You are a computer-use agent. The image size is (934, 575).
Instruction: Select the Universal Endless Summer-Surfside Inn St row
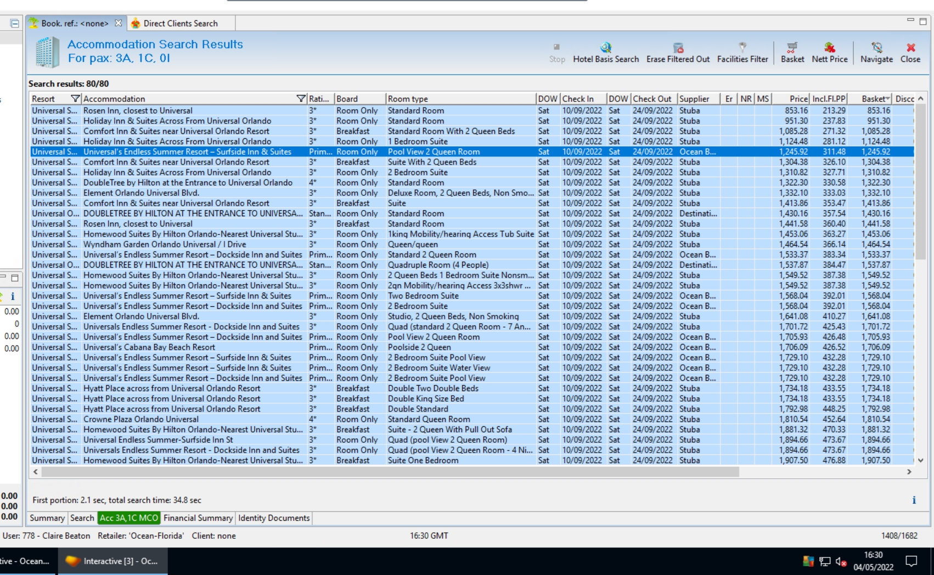pyautogui.click(x=472, y=439)
